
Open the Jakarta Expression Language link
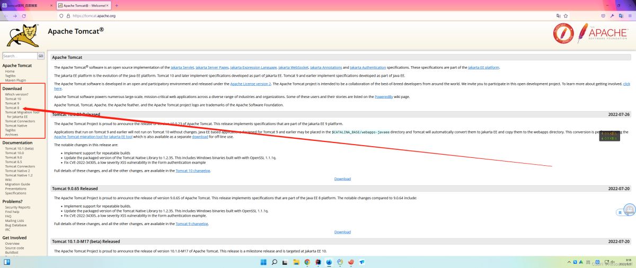point(253,67)
